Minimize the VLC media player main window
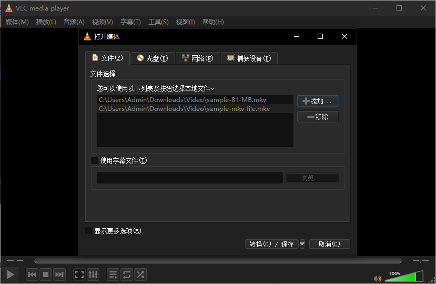Viewport: 436px width, 284px height. pyautogui.click(x=376, y=8)
